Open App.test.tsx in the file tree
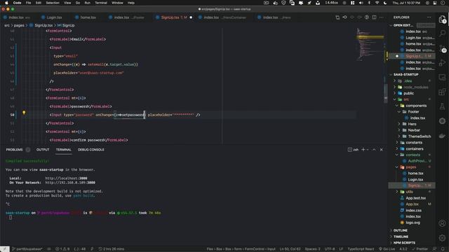 (x=415, y=198)
